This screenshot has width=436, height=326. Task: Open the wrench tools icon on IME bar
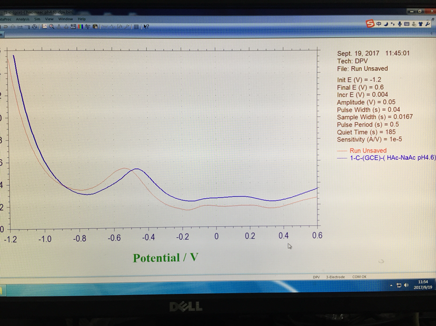coord(428,24)
